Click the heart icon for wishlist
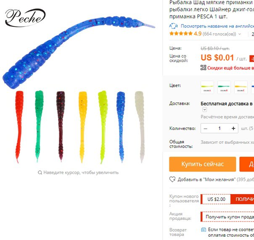 172,179
